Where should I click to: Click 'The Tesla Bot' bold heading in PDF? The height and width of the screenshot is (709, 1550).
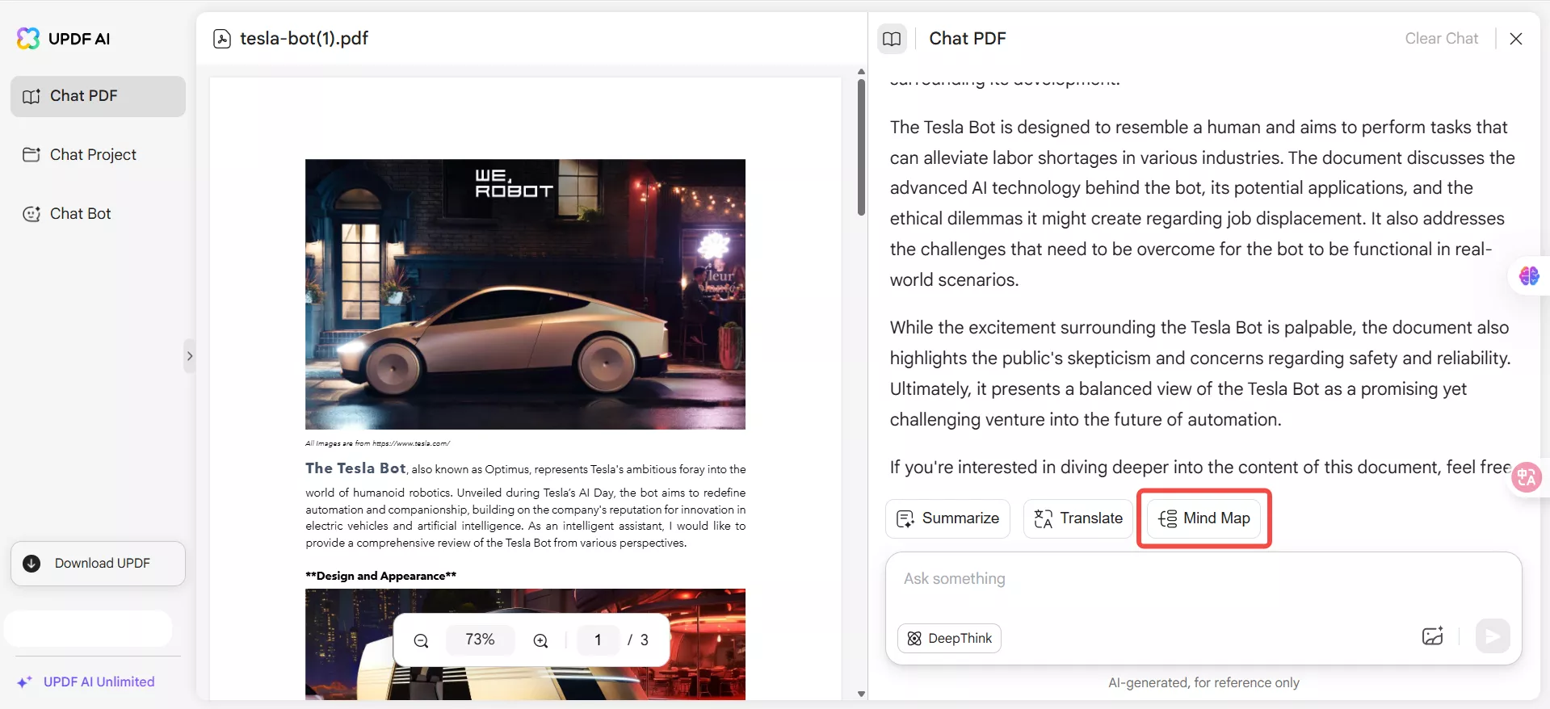point(355,468)
